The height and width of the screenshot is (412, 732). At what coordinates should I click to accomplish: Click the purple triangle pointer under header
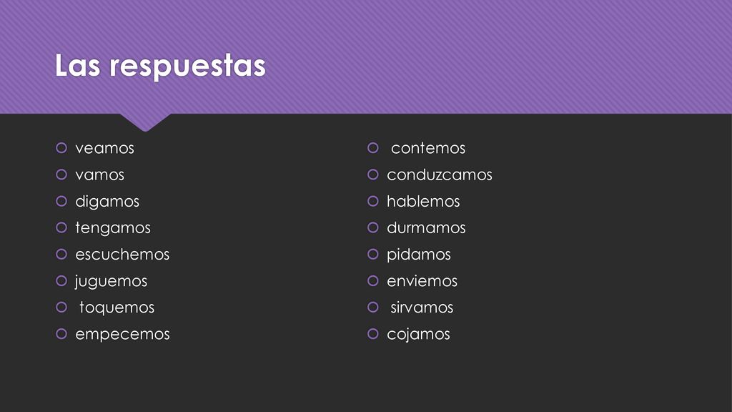[145, 122]
